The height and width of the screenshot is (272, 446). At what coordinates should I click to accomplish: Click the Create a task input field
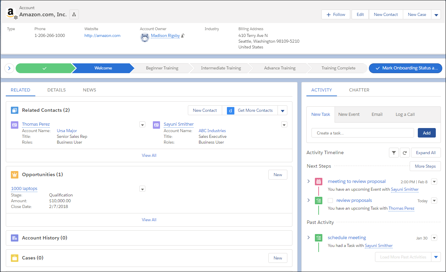pyautogui.click(x=362, y=132)
